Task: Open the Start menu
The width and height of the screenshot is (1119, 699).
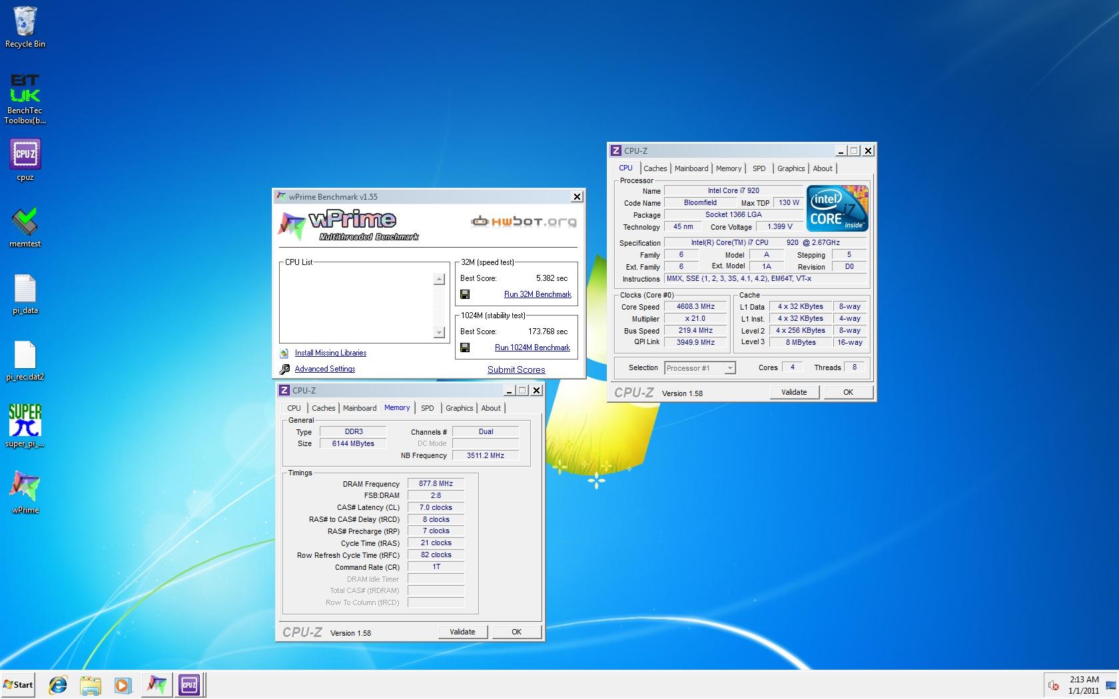Action: [x=18, y=685]
